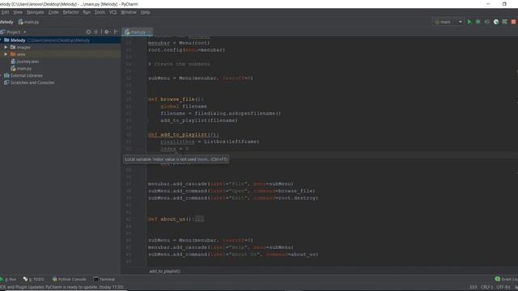
Task: Click the images folder icon
Action: click(x=13, y=47)
